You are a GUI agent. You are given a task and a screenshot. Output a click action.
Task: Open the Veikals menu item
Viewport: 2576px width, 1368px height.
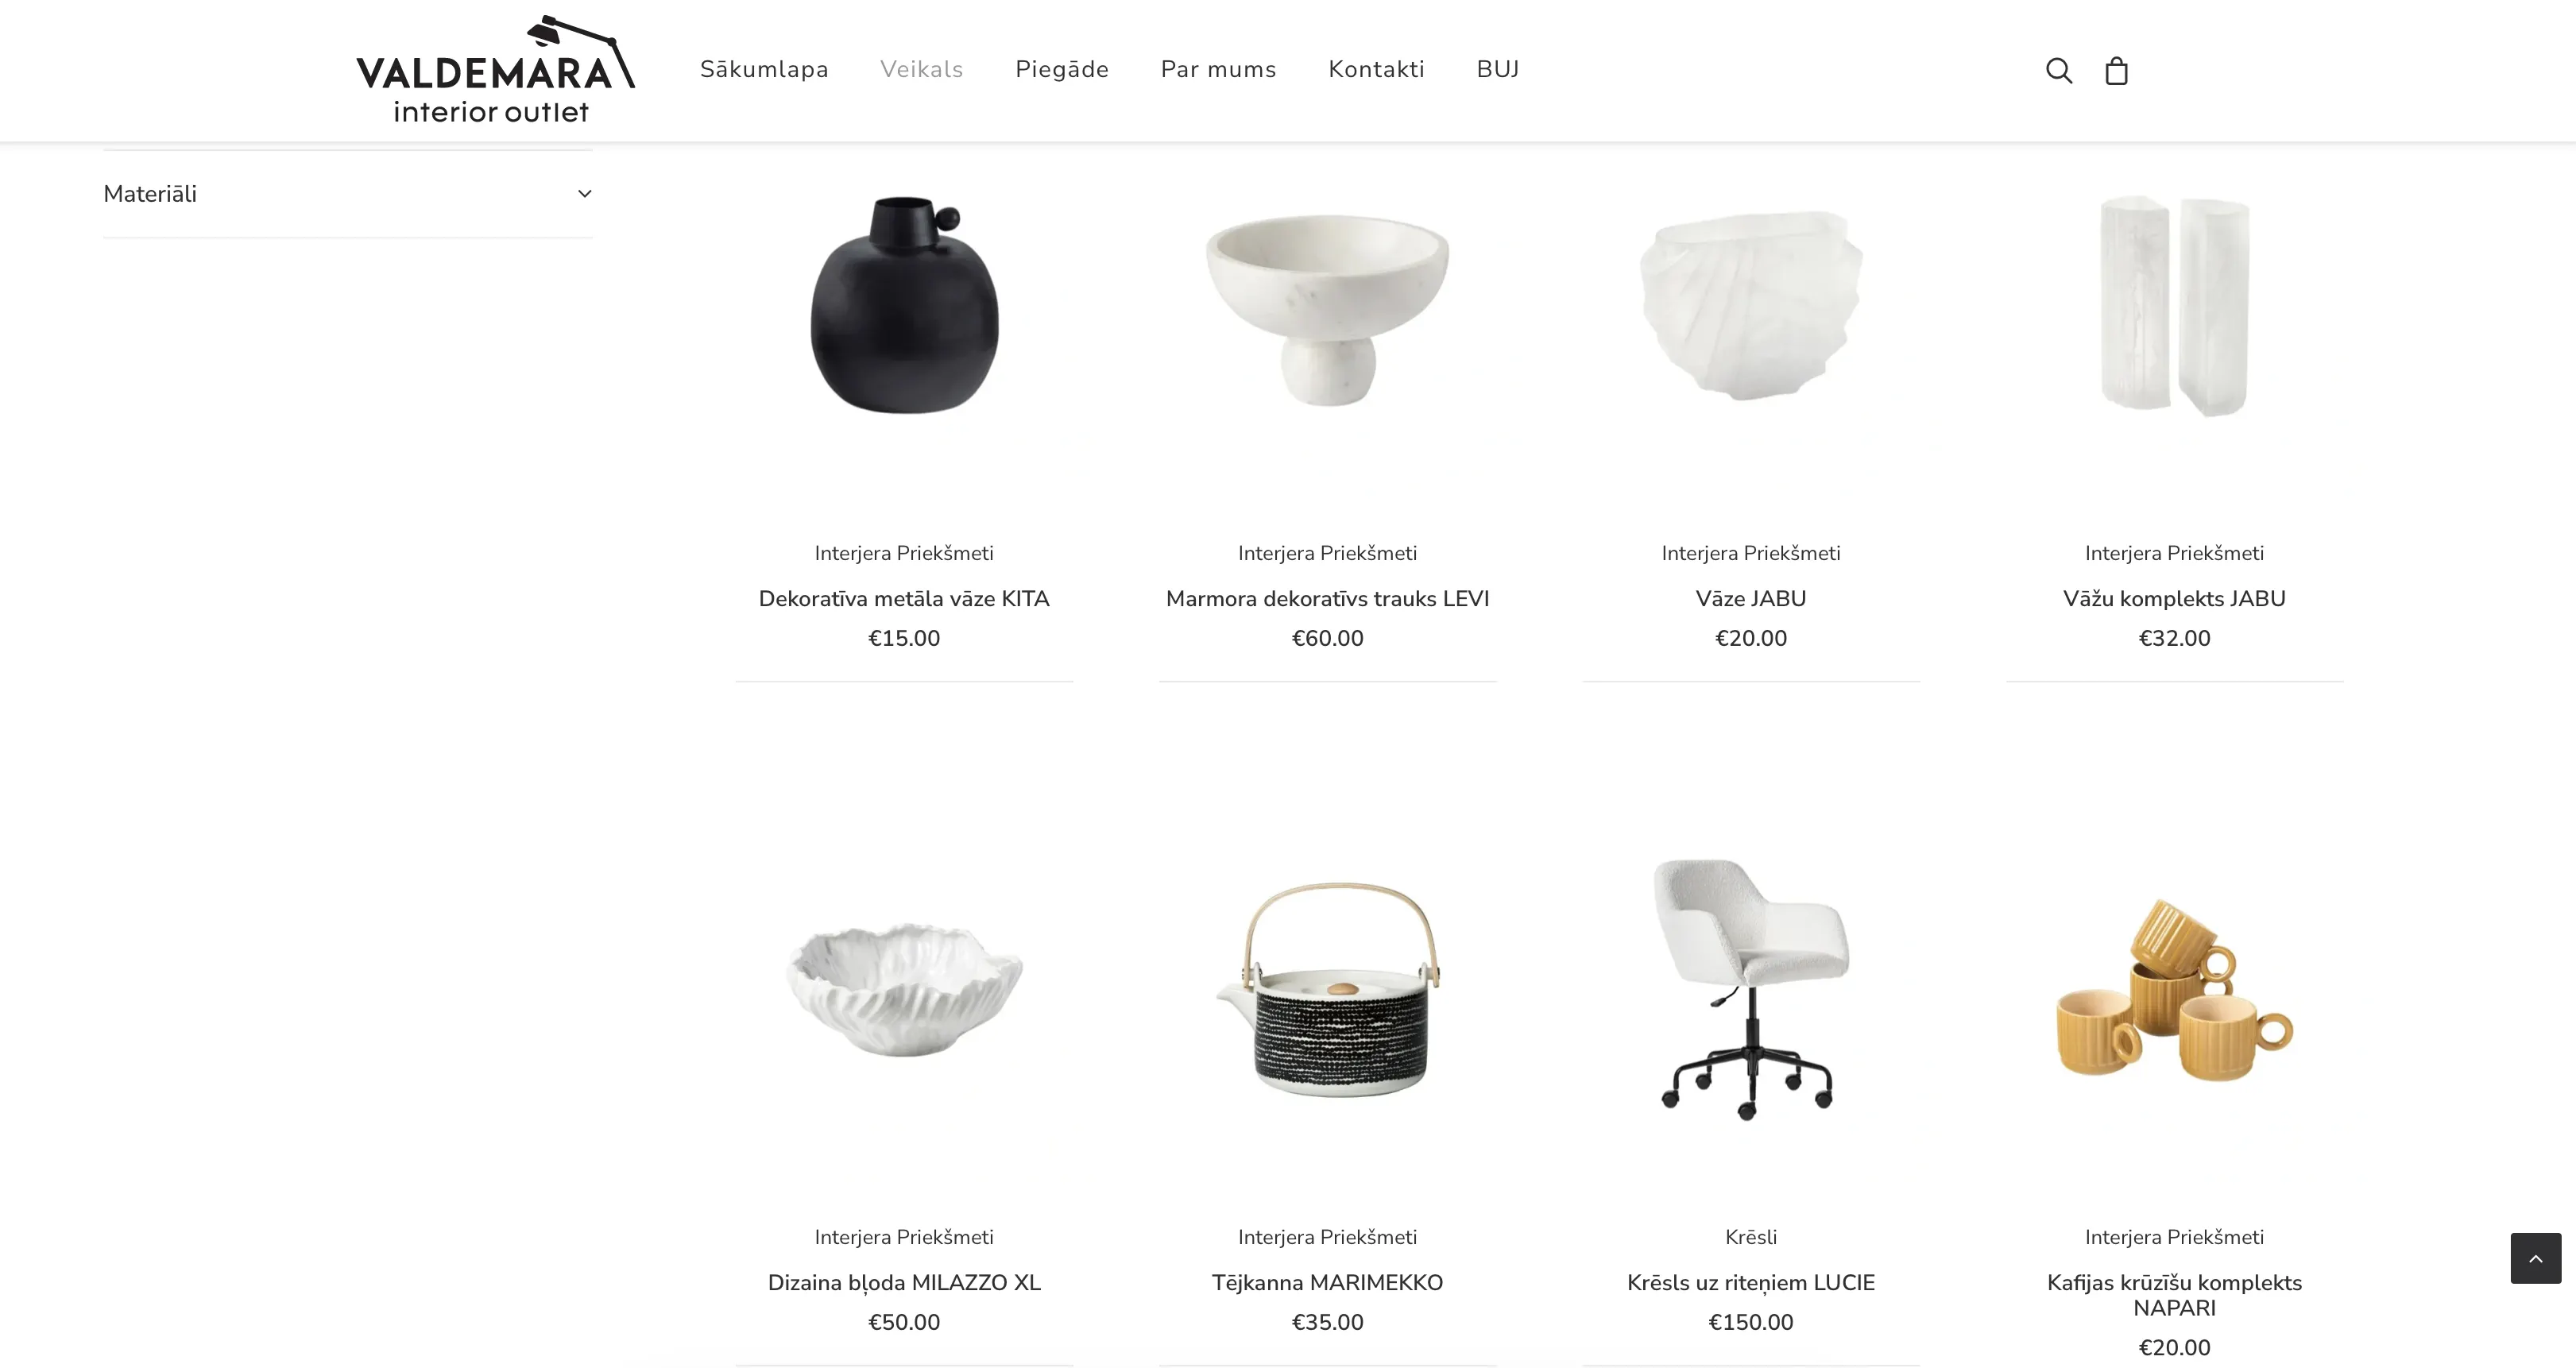coord(921,69)
